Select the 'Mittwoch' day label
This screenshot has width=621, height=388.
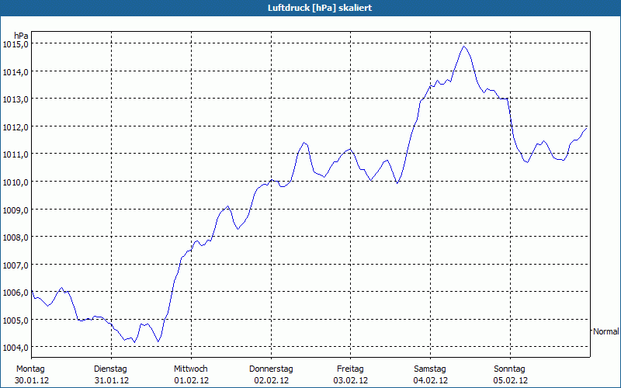click(x=190, y=369)
